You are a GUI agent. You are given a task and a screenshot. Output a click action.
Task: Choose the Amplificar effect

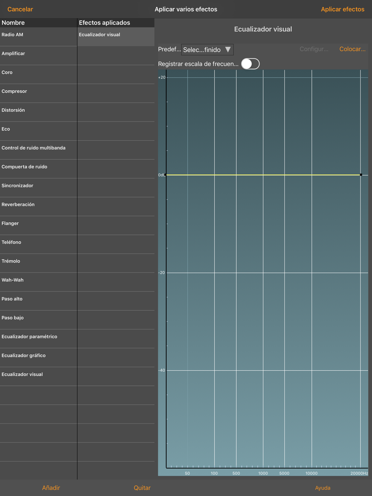tap(38, 56)
